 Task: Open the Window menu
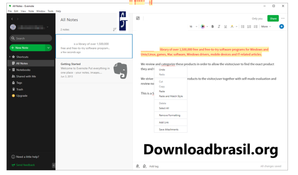coord(41,11)
